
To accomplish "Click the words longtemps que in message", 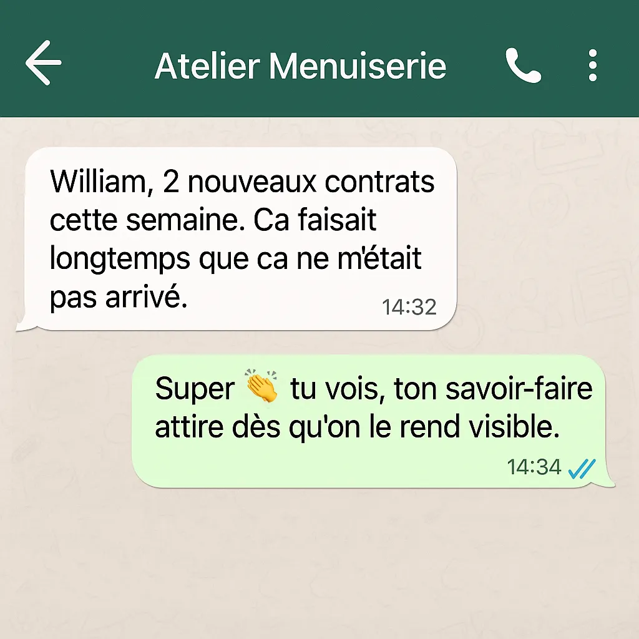I will pyautogui.click(x=149, y=260).
